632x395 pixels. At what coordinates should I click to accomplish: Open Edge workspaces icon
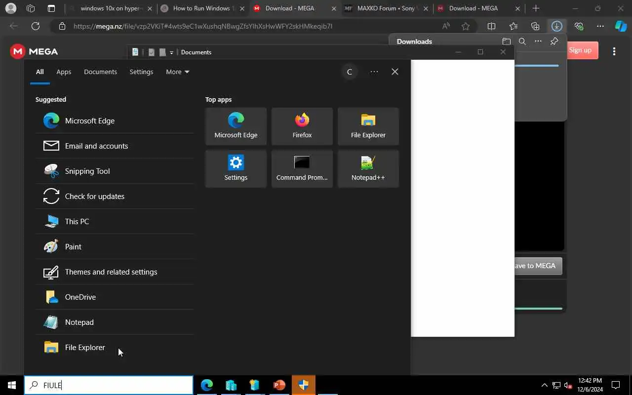pos(31,8)
